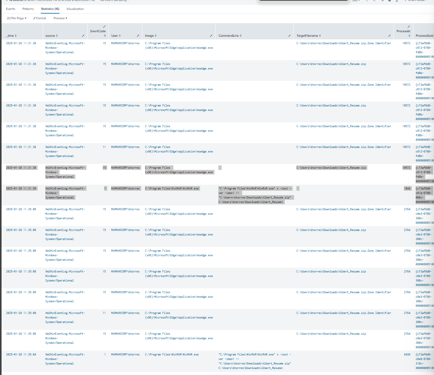Click the sort arrows beside Image header
Image resolution: width=434 pixels, height=375 pixels.
(x=156, y=36)
